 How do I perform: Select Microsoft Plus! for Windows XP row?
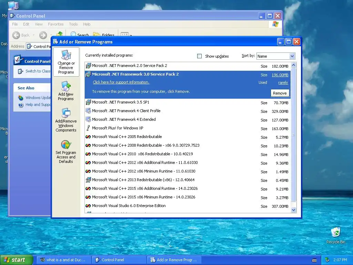click(x=188, y=128)
